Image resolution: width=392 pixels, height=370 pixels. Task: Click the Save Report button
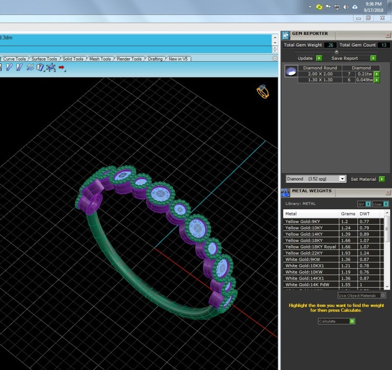(353, 58)
